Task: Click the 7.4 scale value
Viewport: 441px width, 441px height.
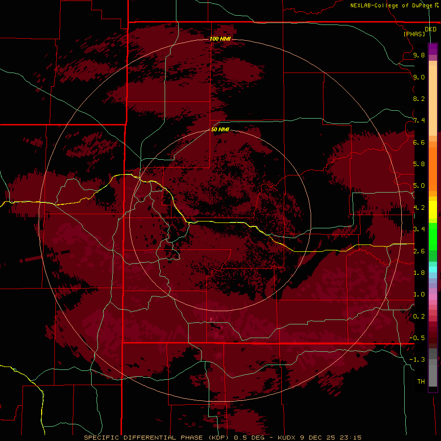Action: tap(419, 121)
